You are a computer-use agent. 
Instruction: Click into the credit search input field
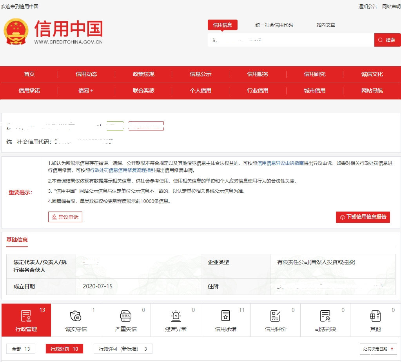point(290,40)
